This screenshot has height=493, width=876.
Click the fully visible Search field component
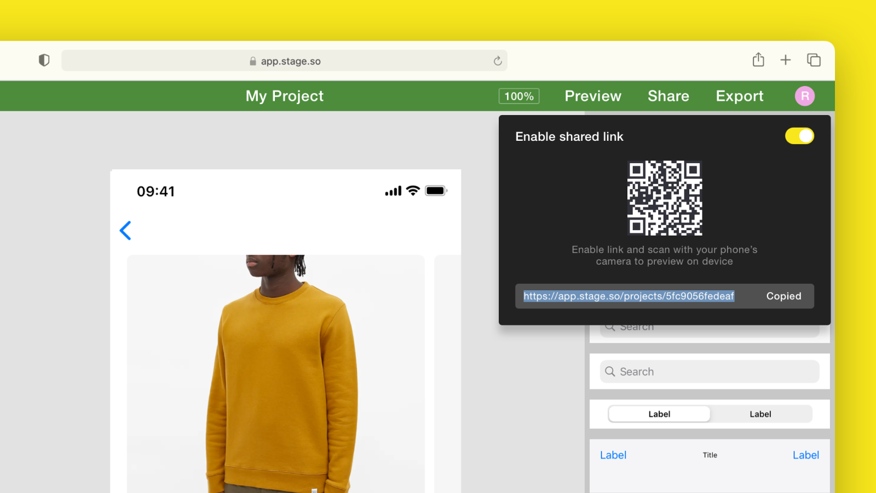[x=710, y=371]
